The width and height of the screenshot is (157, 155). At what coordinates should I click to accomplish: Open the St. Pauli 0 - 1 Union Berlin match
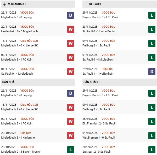tap(98, 31)
